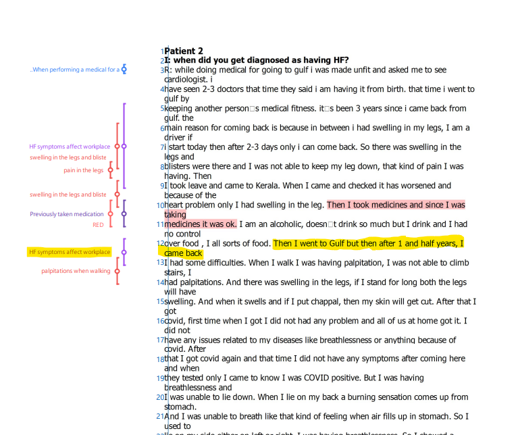Click the 'pain in the legs' code label
Screen dimensions: 520x435
pos(84,170)
